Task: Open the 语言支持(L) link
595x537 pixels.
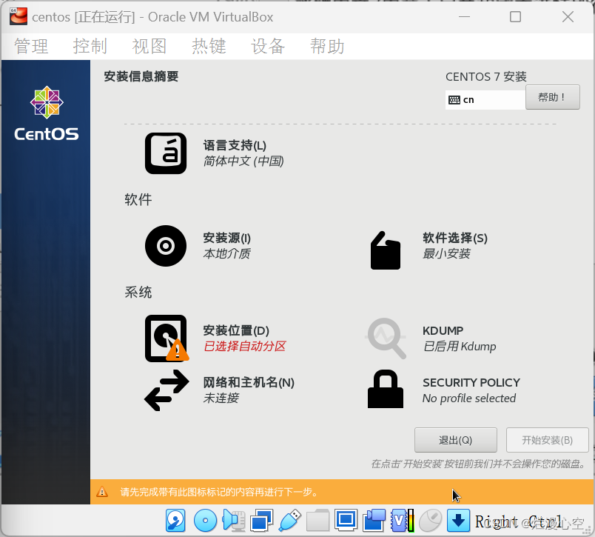Action: pos(235,145)
